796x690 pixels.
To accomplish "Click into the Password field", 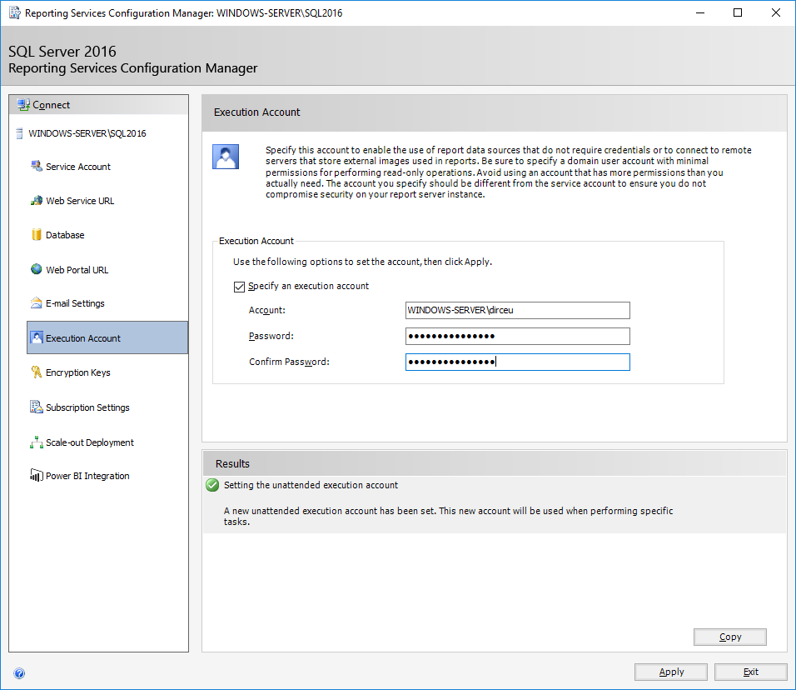I will tap(517, 336).
